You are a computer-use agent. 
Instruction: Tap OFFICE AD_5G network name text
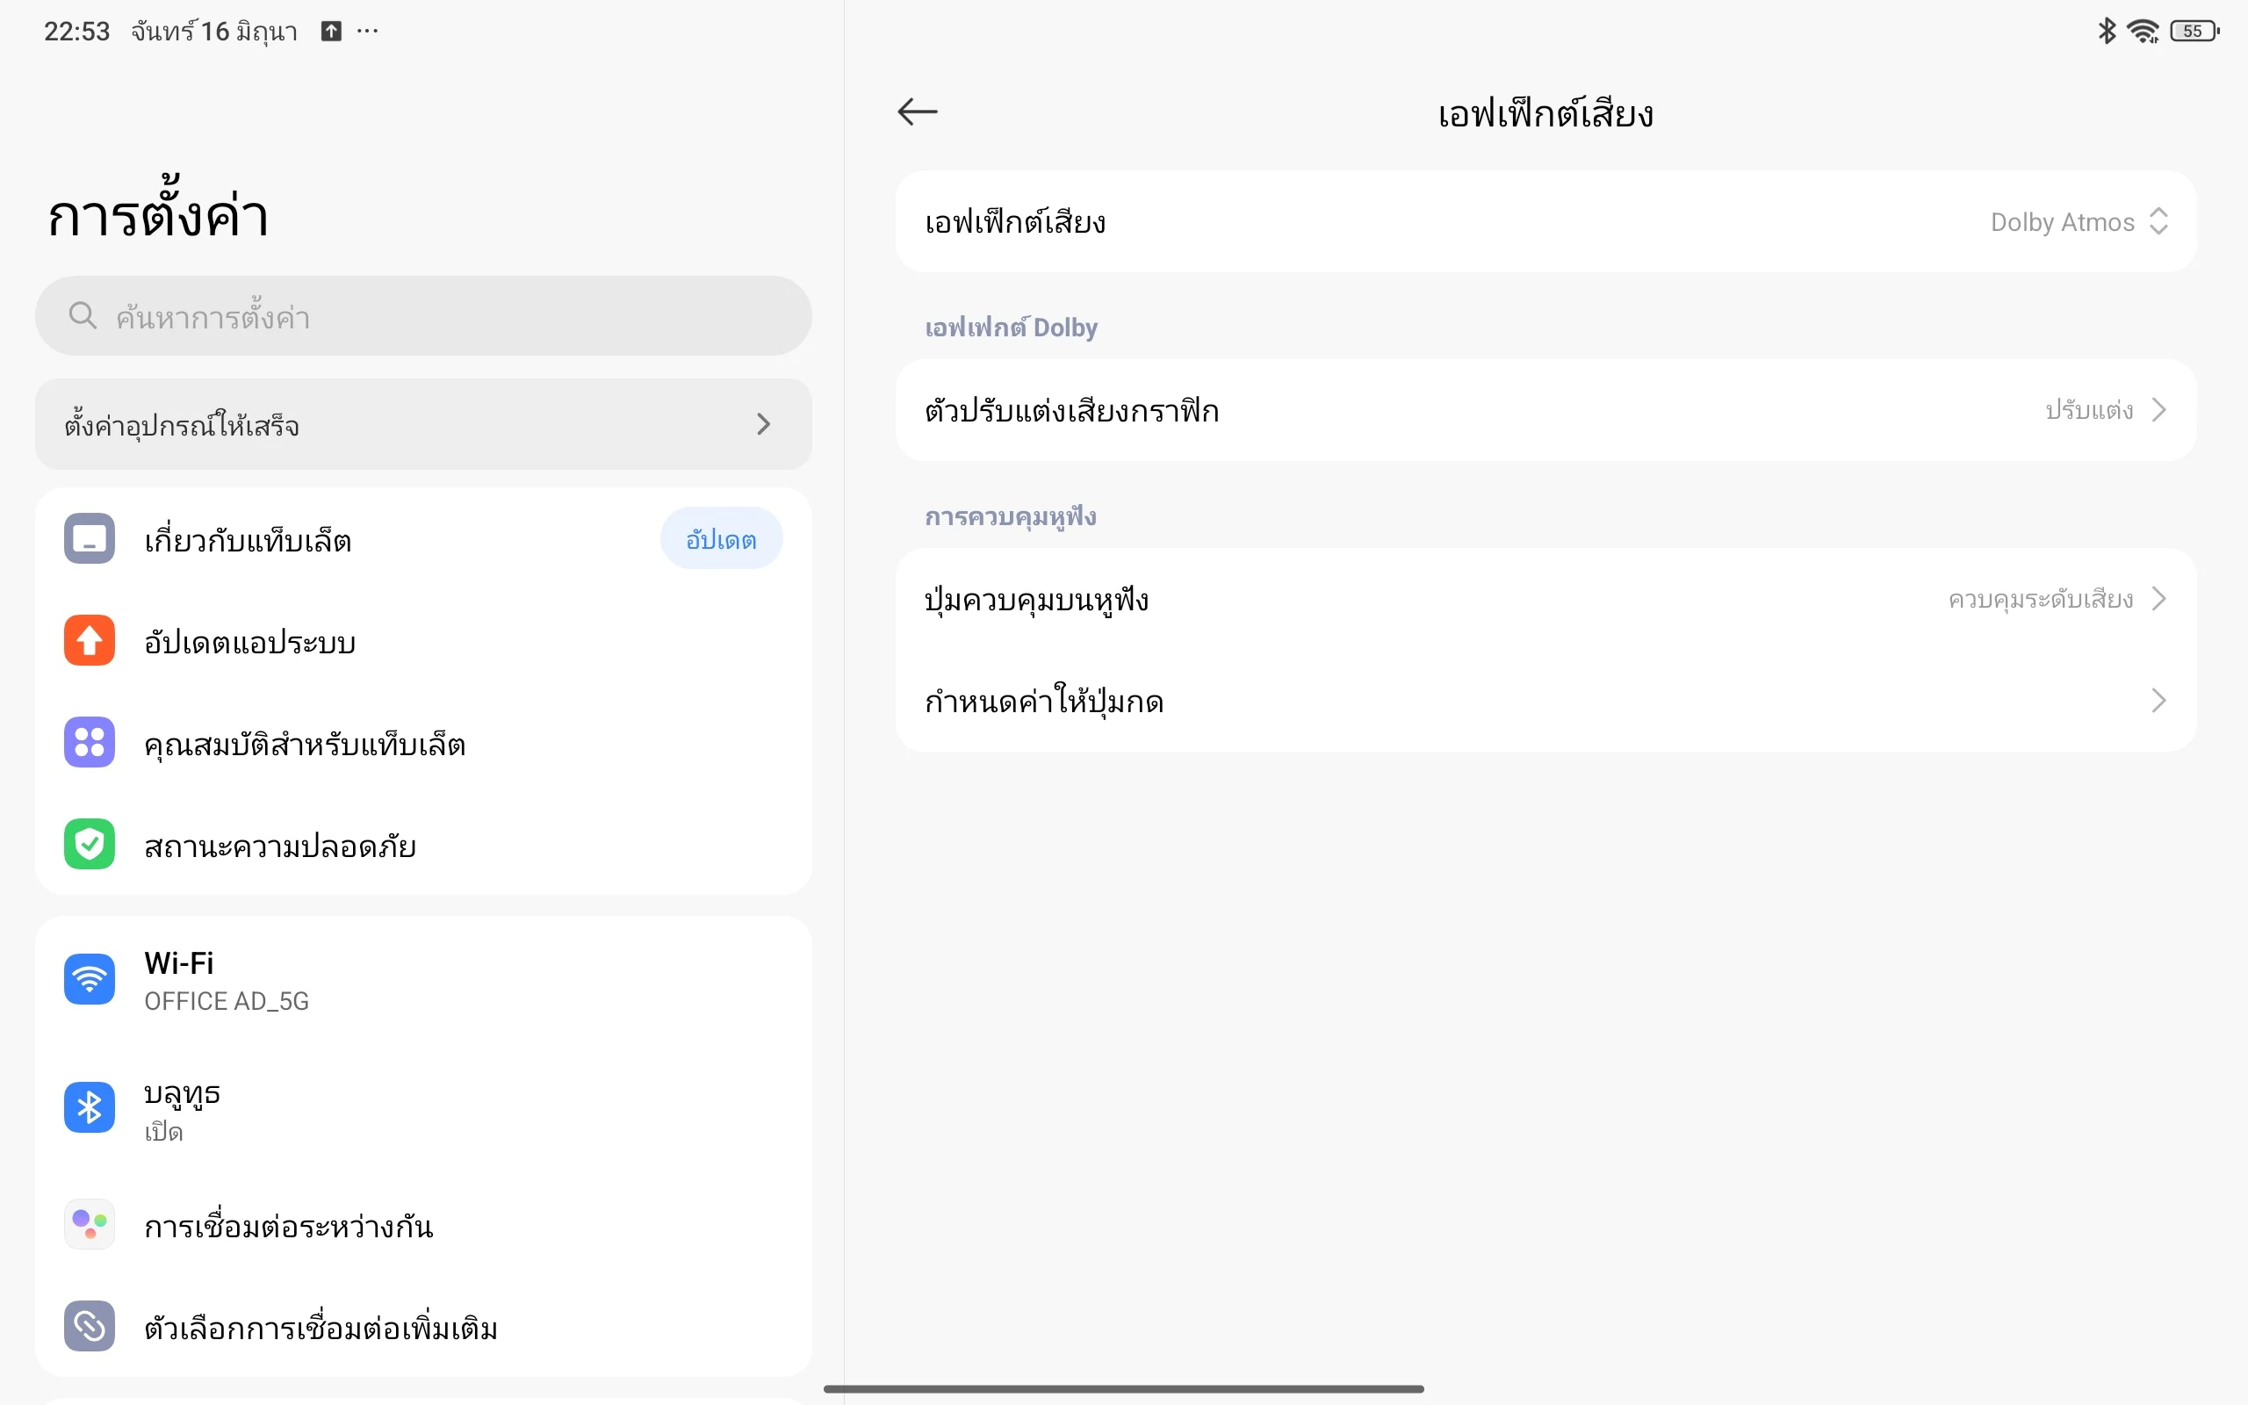tap(227, 1001)
